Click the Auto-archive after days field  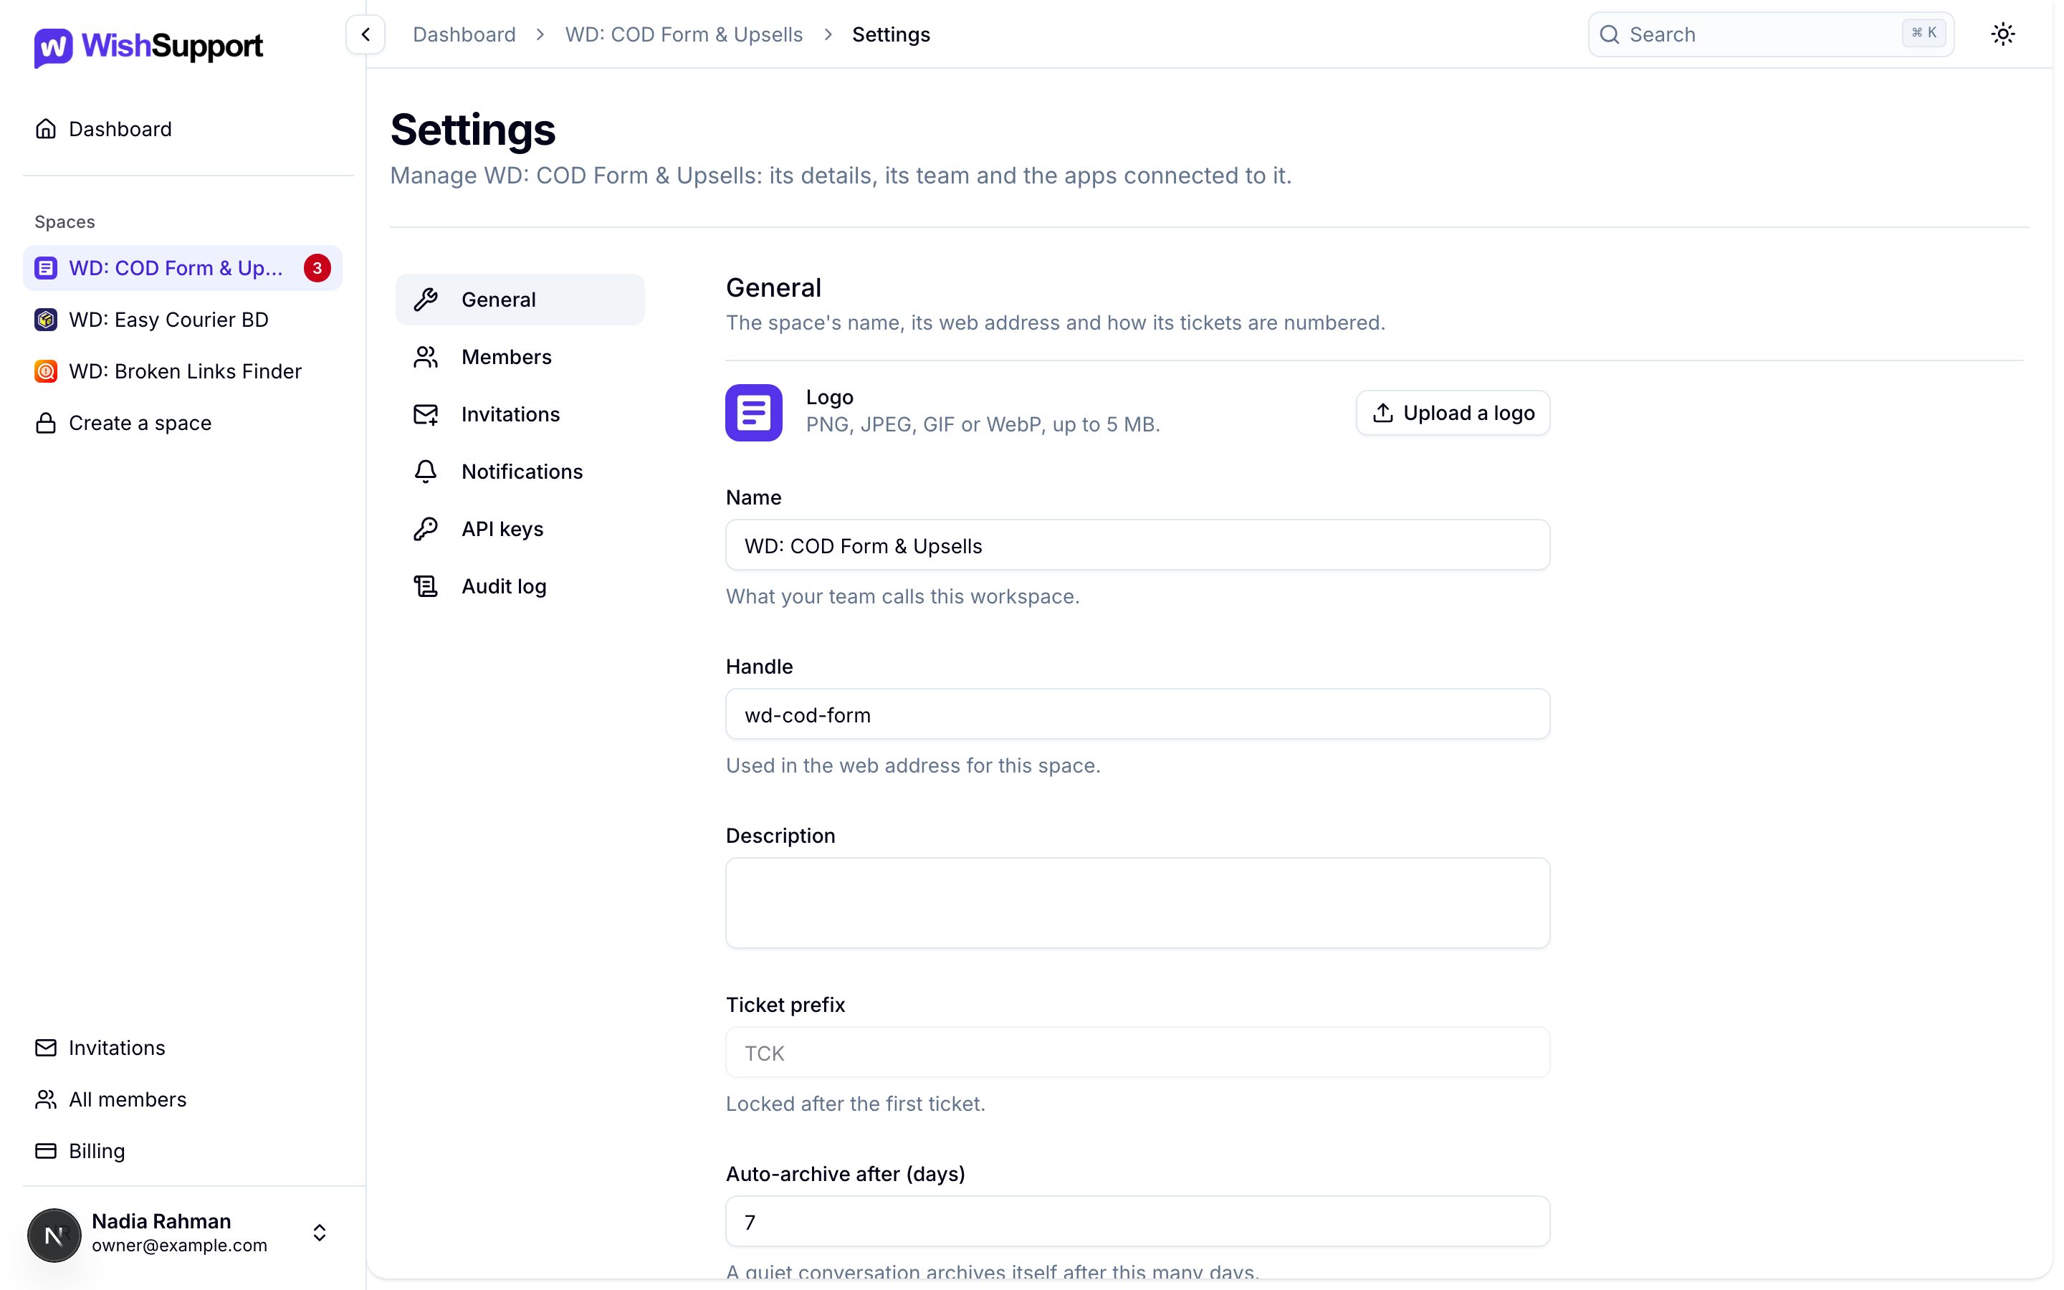pos(1138,1222)
